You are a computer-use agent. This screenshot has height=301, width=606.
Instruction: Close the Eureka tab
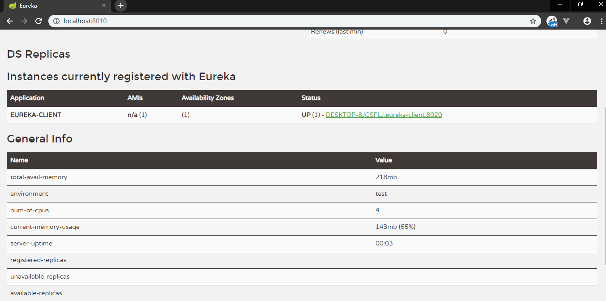[104, 6]
